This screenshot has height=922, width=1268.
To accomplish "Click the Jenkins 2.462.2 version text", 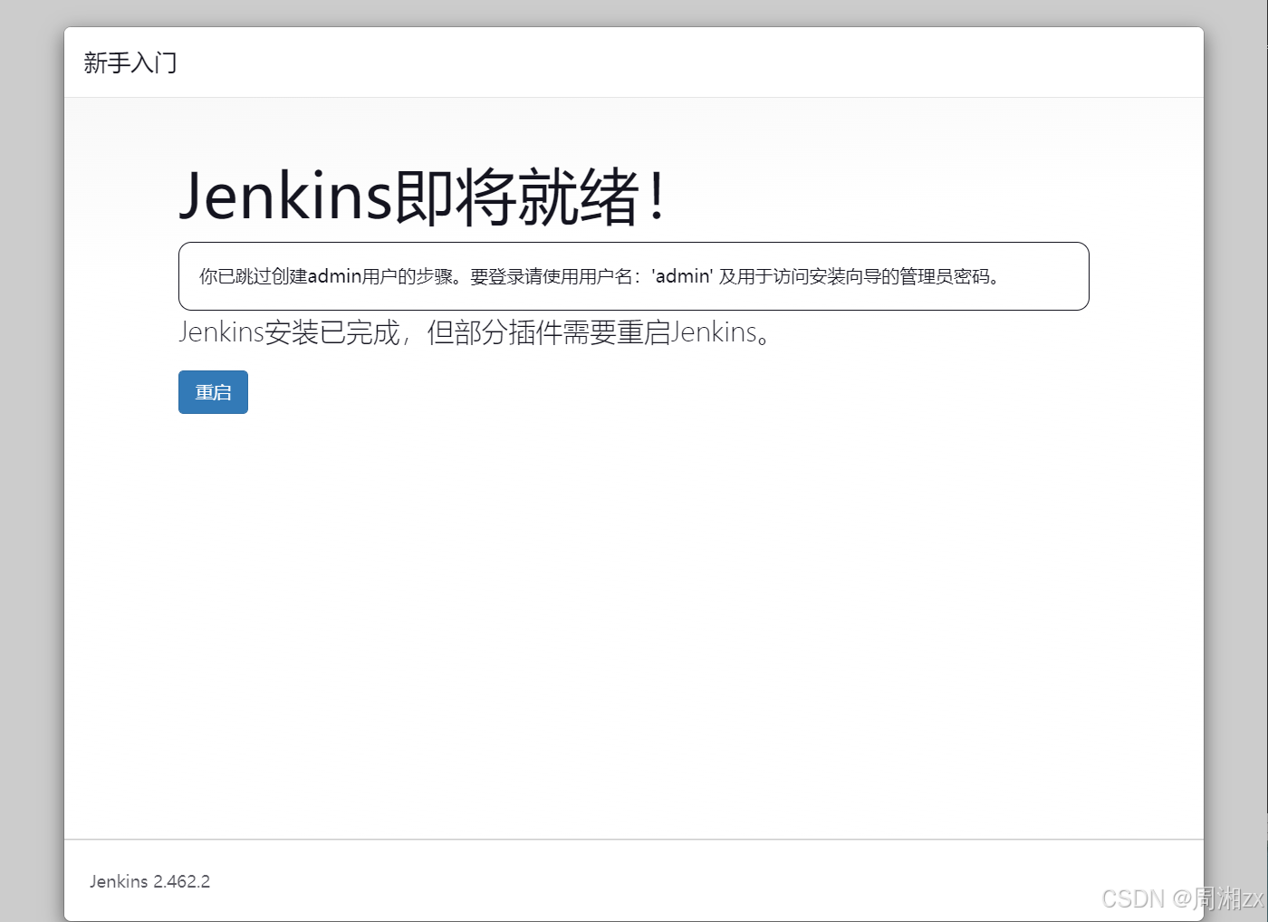I will [149, 881].
